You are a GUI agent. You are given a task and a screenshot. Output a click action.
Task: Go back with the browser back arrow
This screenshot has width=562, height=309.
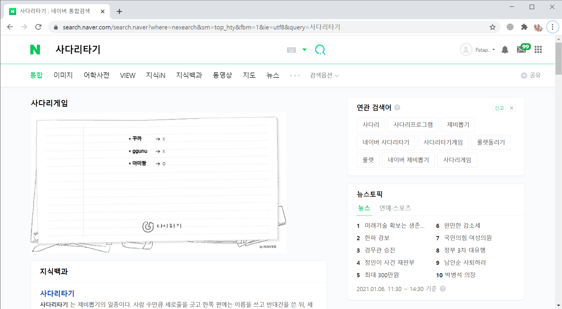[x=10, y=27]
